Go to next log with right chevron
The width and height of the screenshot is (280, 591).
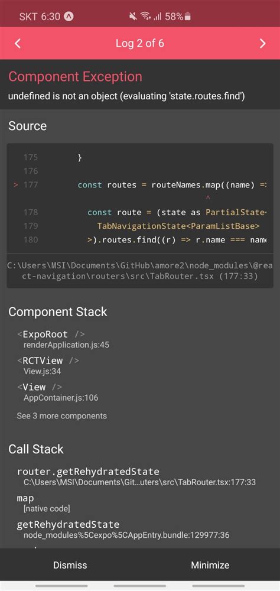[263, 43]
